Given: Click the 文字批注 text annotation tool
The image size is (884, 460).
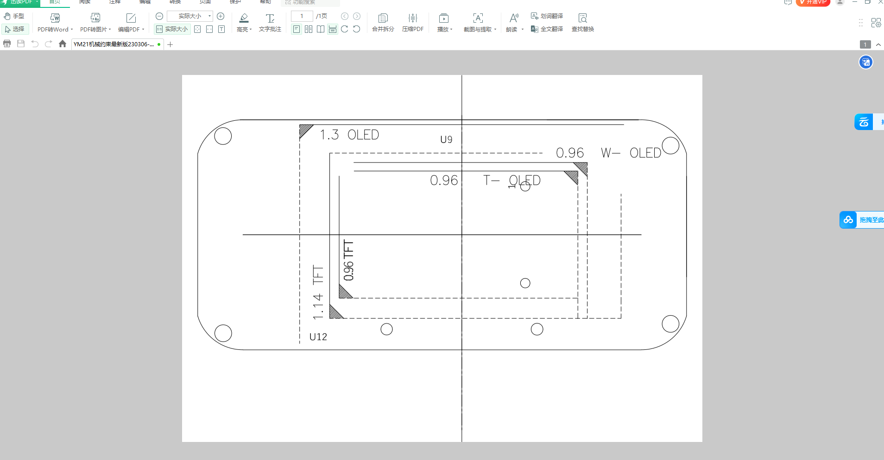Looking at the screenshot, I should 270,23.
